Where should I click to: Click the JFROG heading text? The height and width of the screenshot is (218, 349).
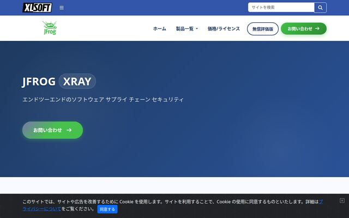pos(39,81)
